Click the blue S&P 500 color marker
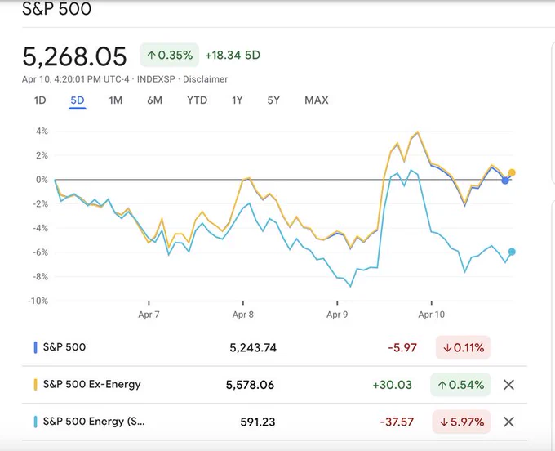This screenshot has height=451, width=555. [35, 347]
